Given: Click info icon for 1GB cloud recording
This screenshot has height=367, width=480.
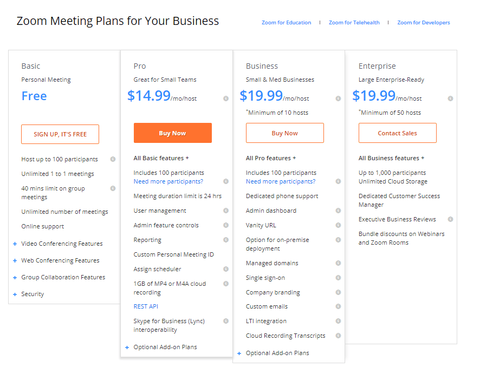Looking at the screenshot, I should 226,284.
